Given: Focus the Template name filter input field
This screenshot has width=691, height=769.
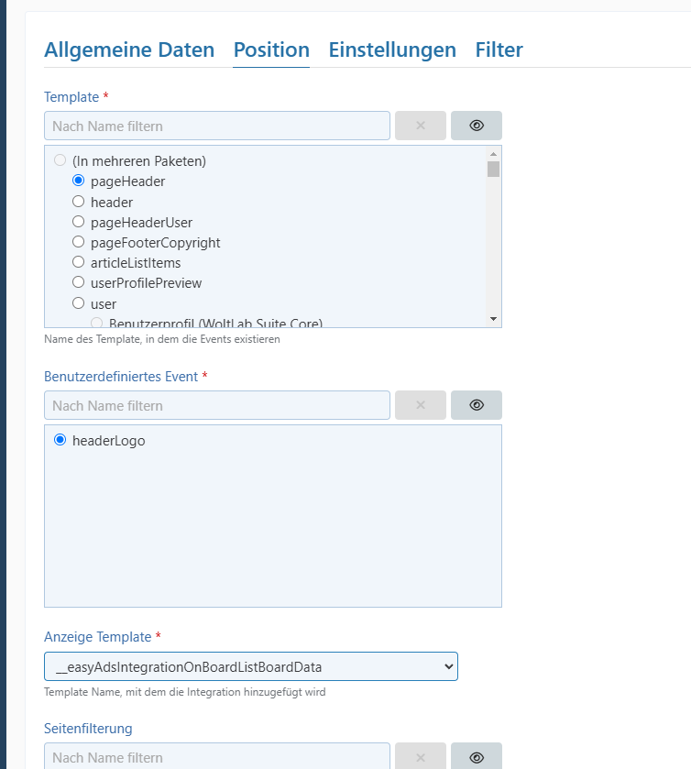Looking at the screenshot, I should 217,126.
